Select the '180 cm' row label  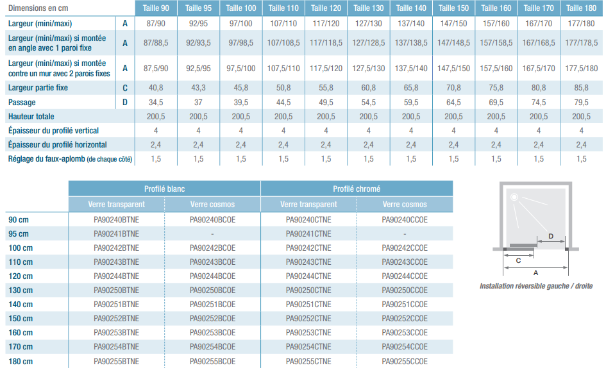21,361
